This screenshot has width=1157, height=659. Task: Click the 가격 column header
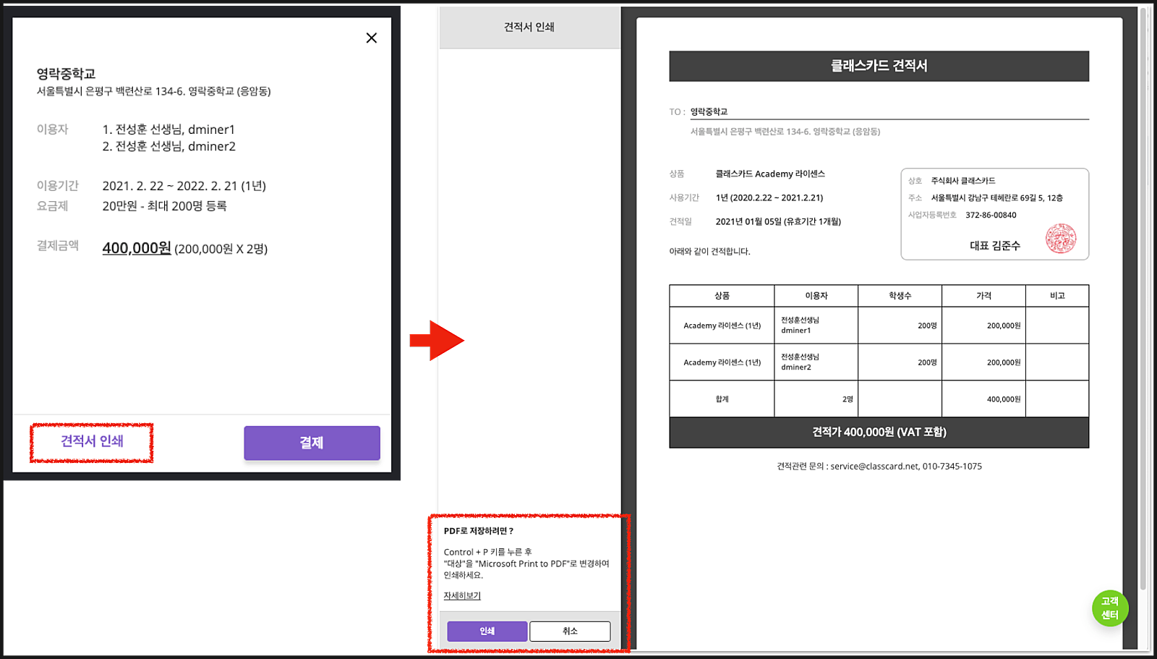click(x=984, y=296)
